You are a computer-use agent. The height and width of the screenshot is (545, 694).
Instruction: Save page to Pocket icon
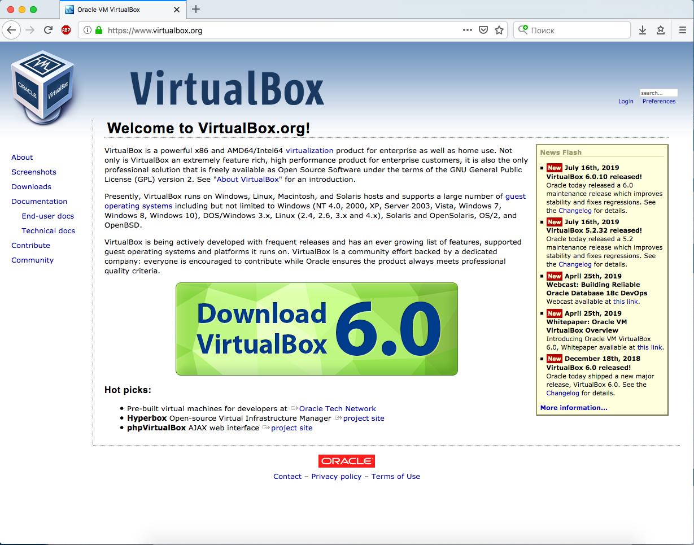tap(483, 30)
